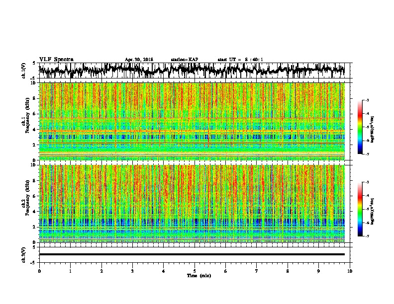The width and height of the screenshot is (394, 304).
Task: Click the time axis tick label "8"
Action: click(288, 271)
